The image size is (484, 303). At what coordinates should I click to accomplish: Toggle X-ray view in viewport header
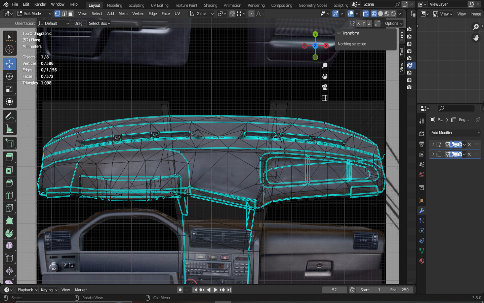pos(365,14)
